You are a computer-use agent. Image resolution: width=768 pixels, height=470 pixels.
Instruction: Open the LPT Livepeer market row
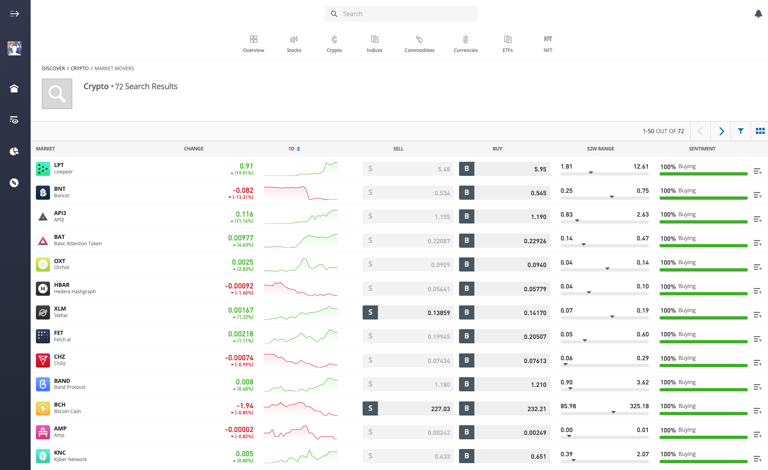(x=399, y=169)
